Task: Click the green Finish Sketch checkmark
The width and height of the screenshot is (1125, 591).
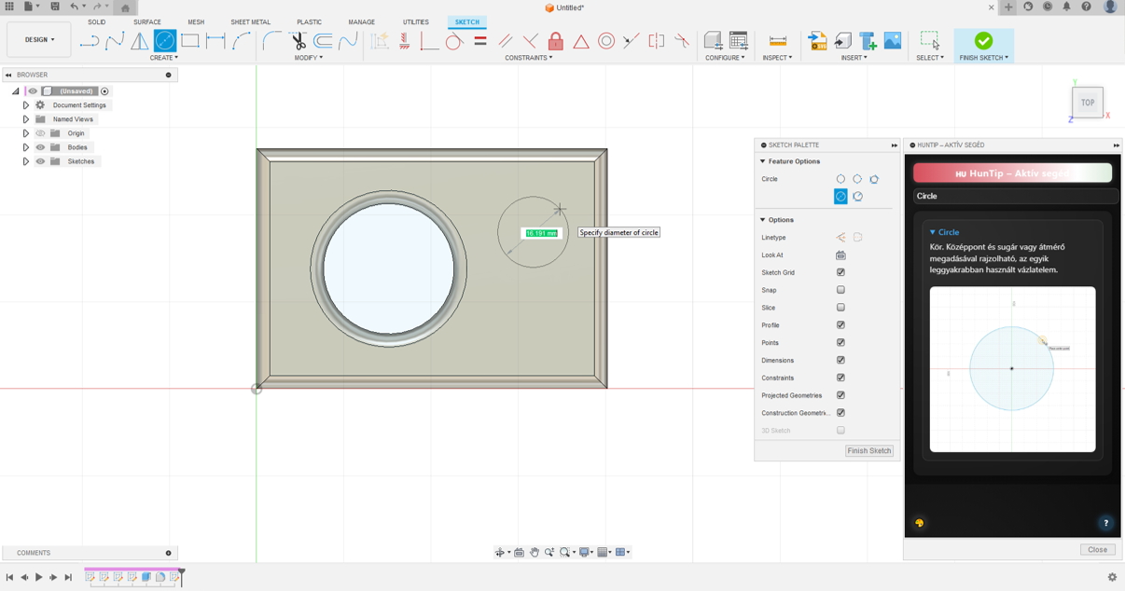Action: [983, 41]
